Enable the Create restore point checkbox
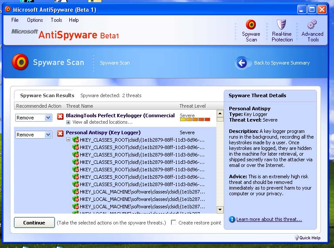The image size is (334, 248). tap(174, 222)
